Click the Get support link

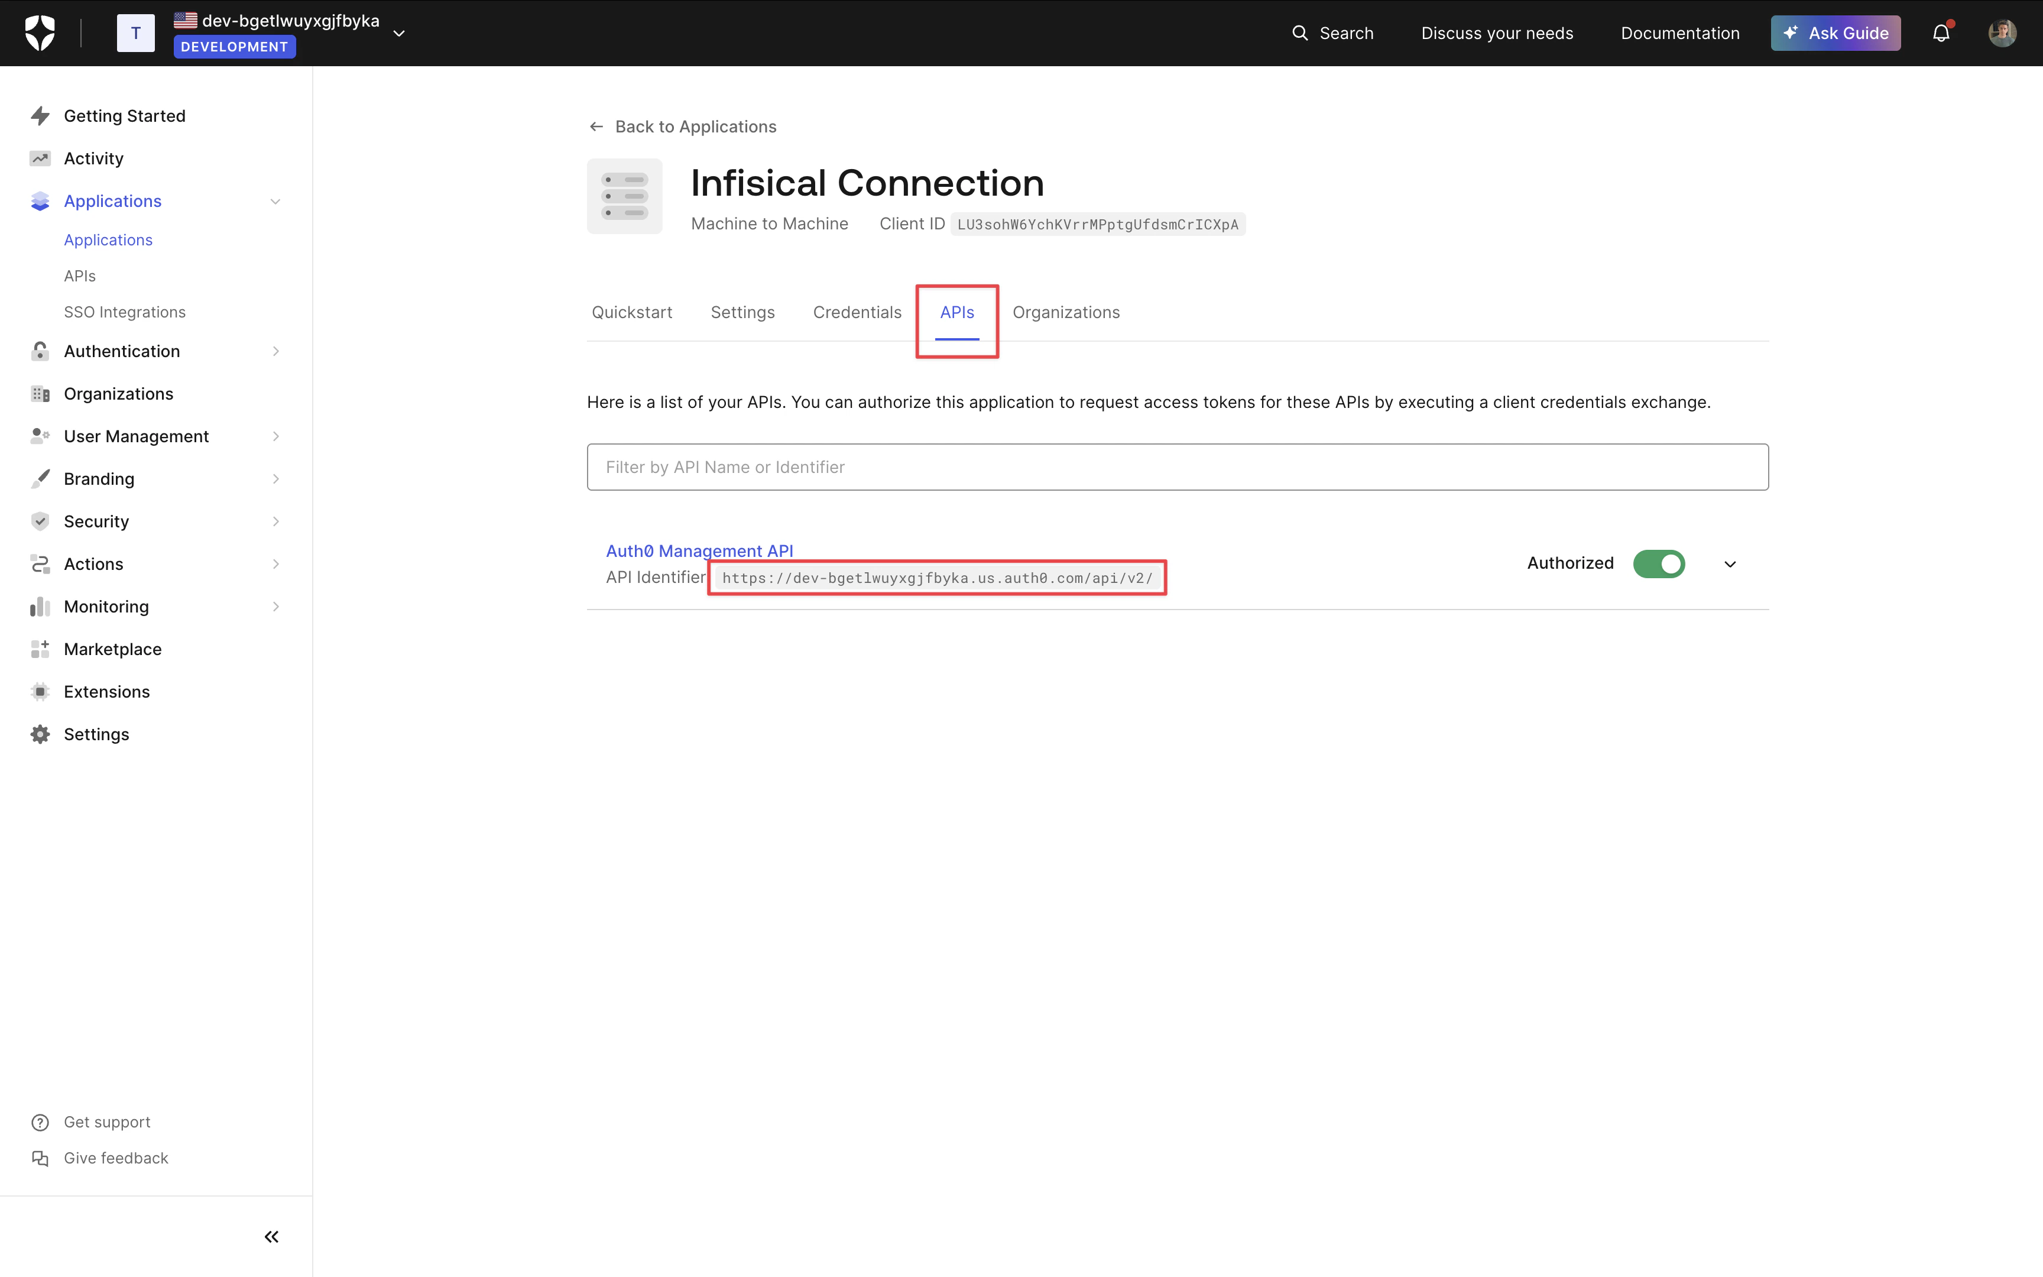tap(107, 1123)
